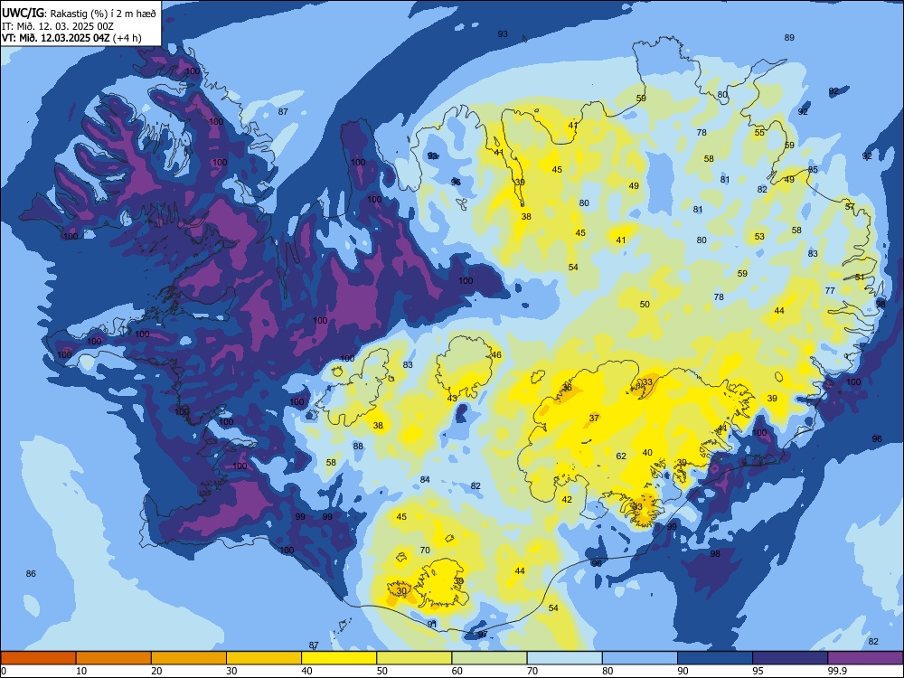The height and width of the screenshot is (678, 904).
Task: Click the '60' legend tick label
Action: click(457, 671)
